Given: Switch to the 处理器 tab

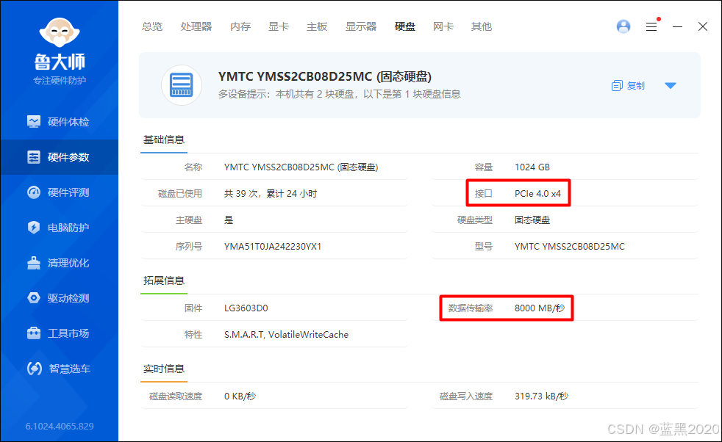Looking at the screenshot, I should point(196,26).
